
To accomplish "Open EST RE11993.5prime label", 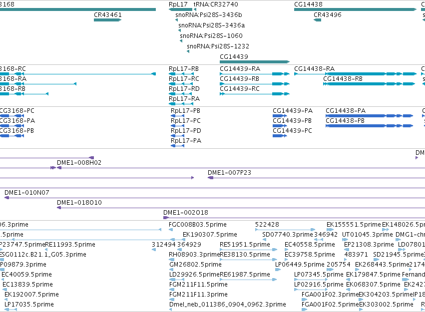I will point(70,245).
